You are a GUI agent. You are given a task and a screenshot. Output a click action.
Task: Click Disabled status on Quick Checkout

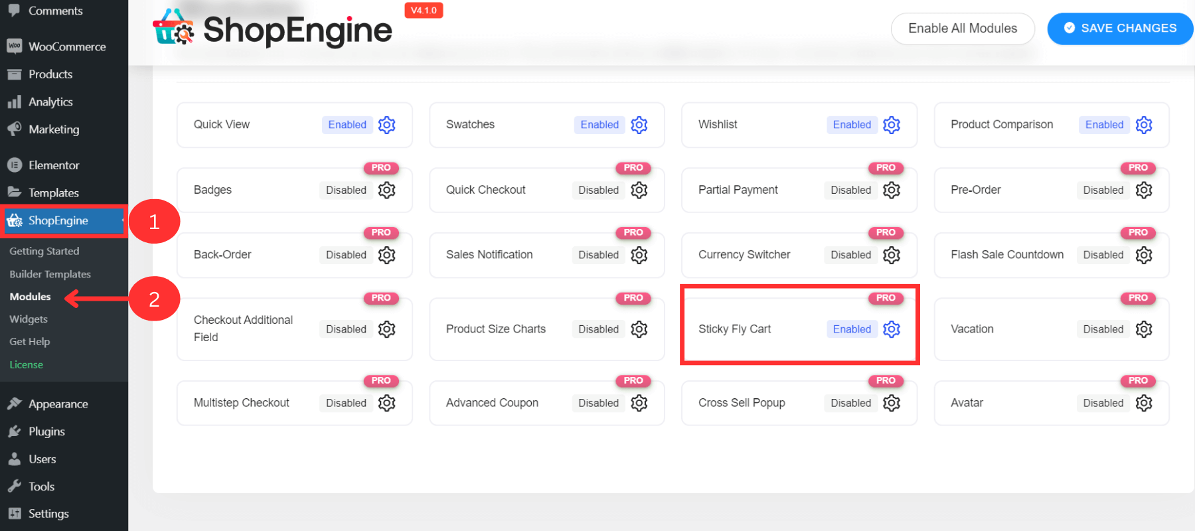598,190
